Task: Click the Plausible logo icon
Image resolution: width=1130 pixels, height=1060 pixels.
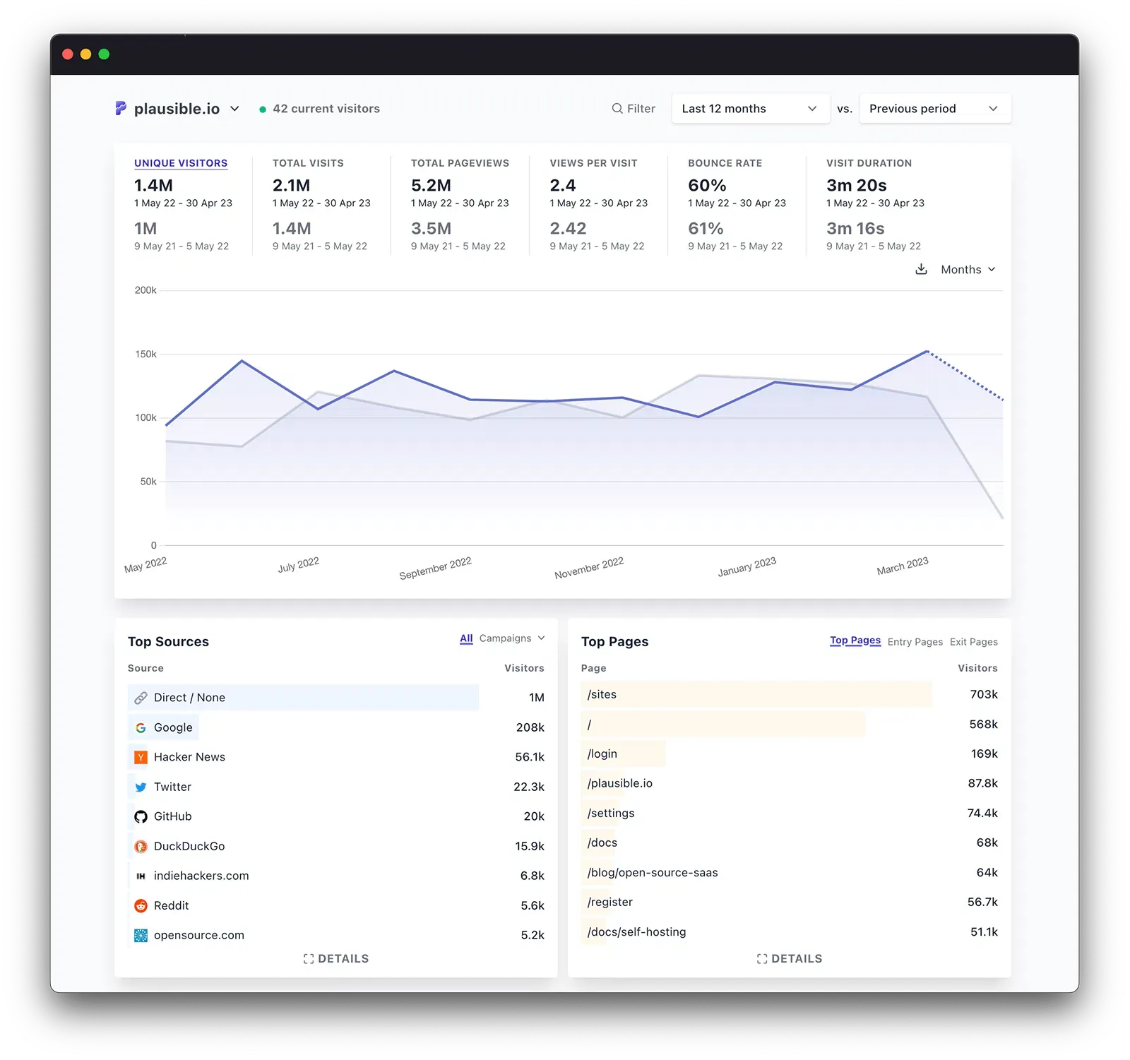Action: coord(120,109)
